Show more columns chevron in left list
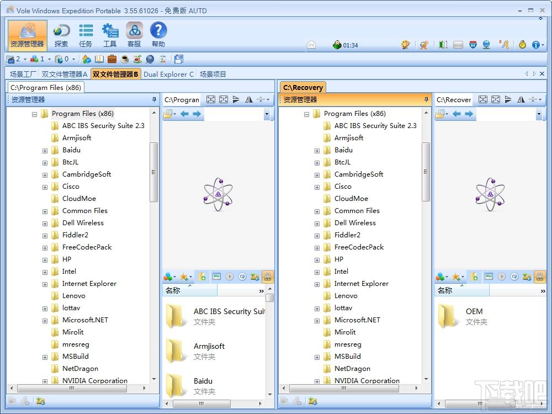Image resolution: width=552 pixels, height=414 pixels. (x=261, y=291)
